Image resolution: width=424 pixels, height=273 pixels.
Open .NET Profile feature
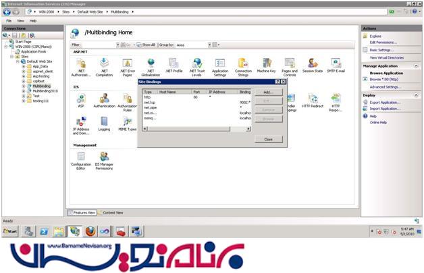coord(174,65)
